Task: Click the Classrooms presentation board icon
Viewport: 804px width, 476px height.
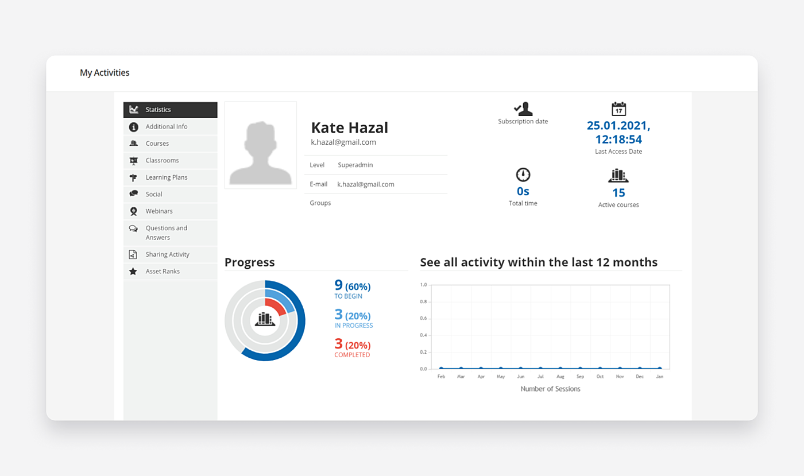Action: click(134, 161)
